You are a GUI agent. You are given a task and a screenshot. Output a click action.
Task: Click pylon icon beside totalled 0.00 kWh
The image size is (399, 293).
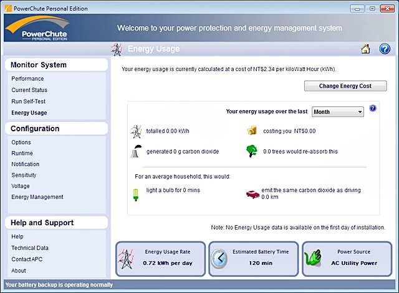tap(136, 131)
